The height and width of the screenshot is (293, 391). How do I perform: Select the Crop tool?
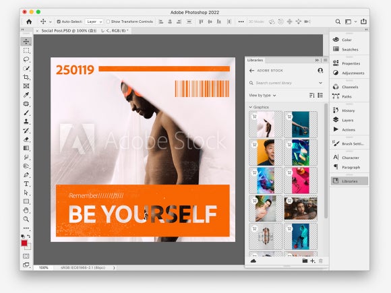pyautogui.click(x=26, y=77)
